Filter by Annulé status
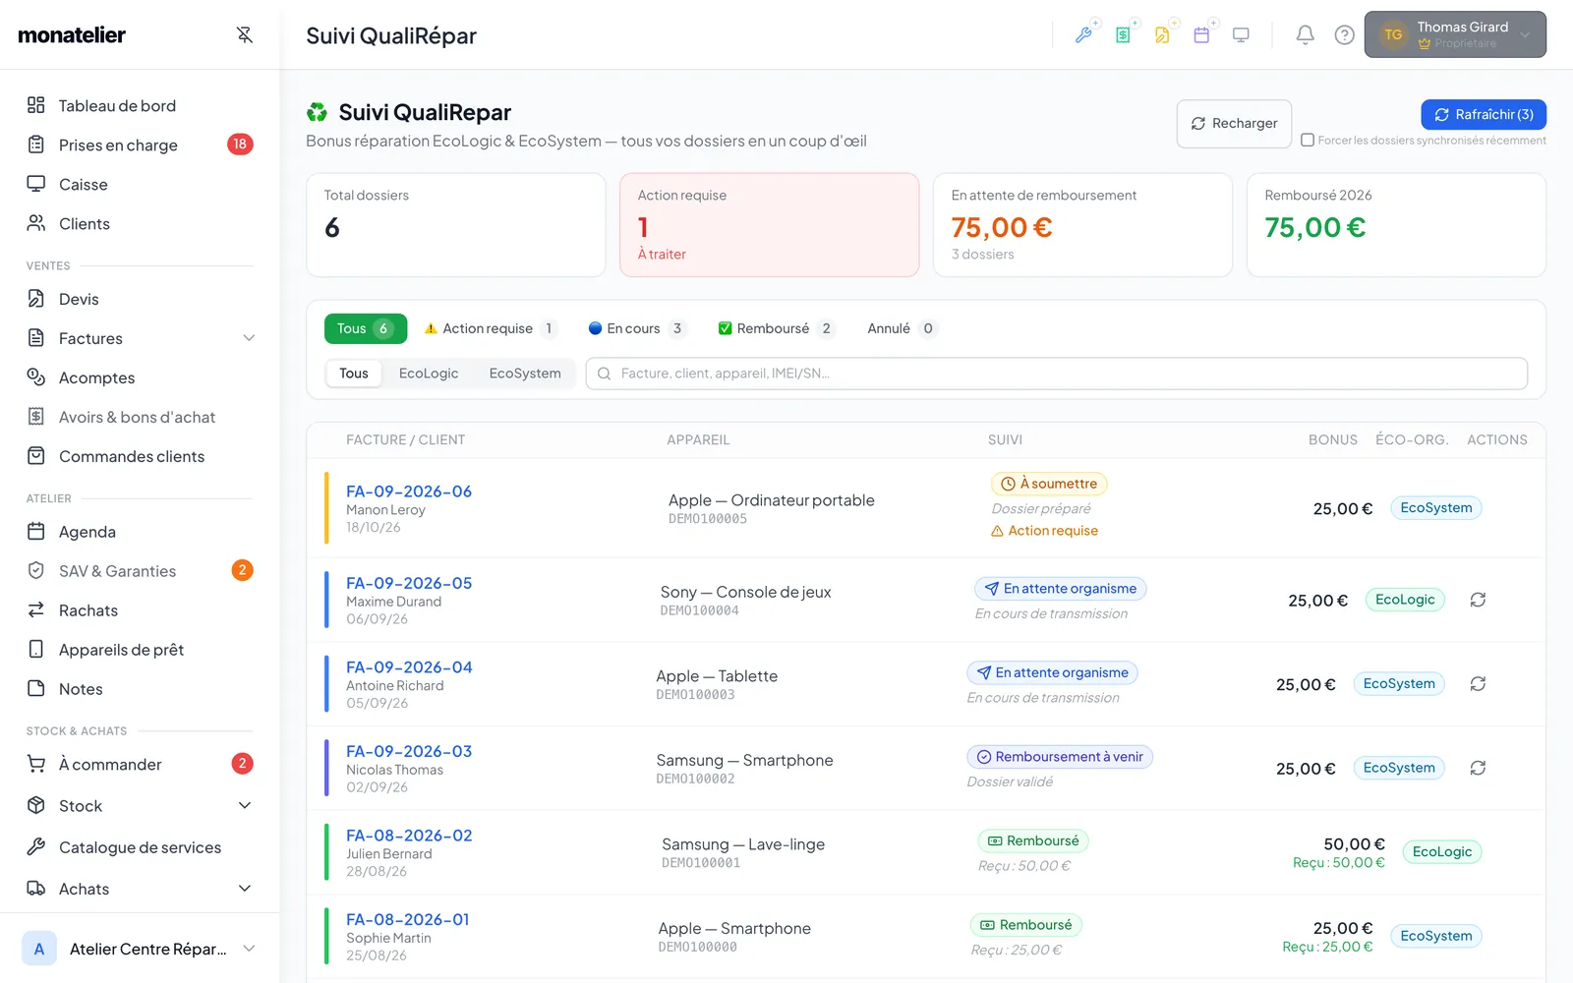 coord(902,328)
